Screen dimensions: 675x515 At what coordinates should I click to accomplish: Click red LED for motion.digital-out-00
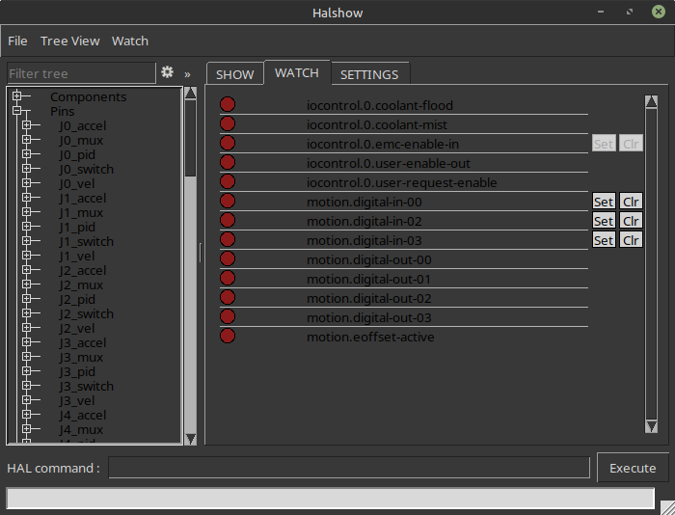[x=228, y=259]
